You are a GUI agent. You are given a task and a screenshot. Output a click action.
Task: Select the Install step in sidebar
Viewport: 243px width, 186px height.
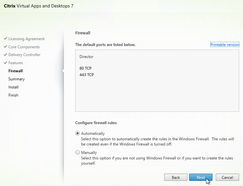[x=14, y=87]
